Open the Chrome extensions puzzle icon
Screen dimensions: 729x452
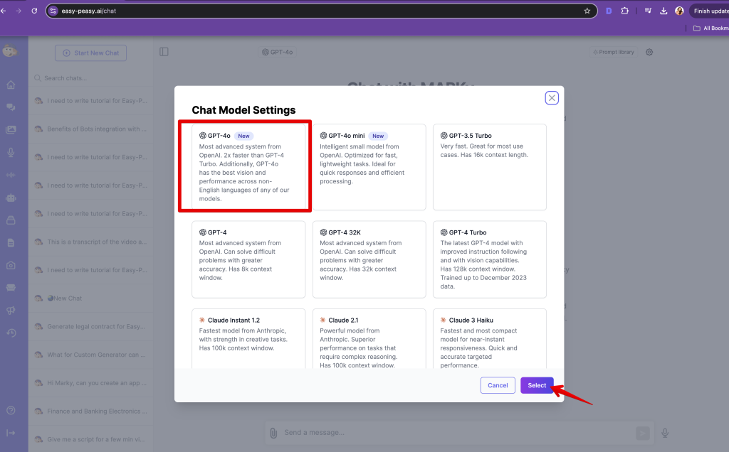click(x=624, y=11)
